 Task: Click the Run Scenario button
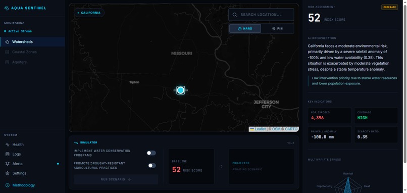point(116,179)
